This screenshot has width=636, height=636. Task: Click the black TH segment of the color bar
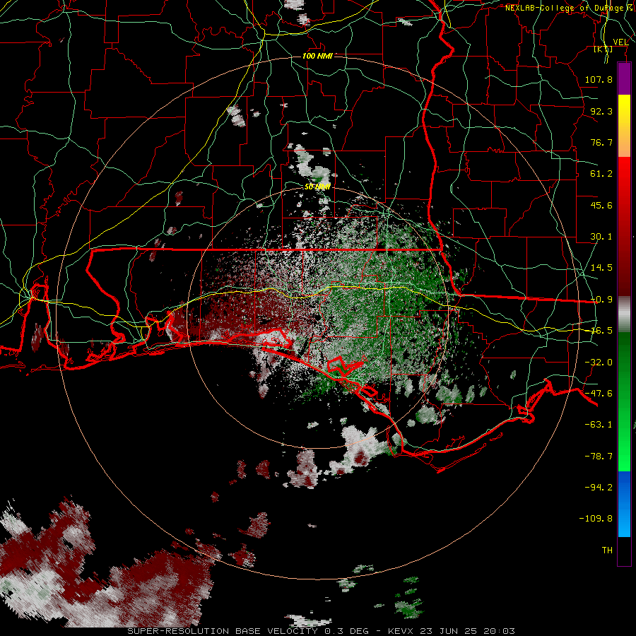click(x=624, y=550)
